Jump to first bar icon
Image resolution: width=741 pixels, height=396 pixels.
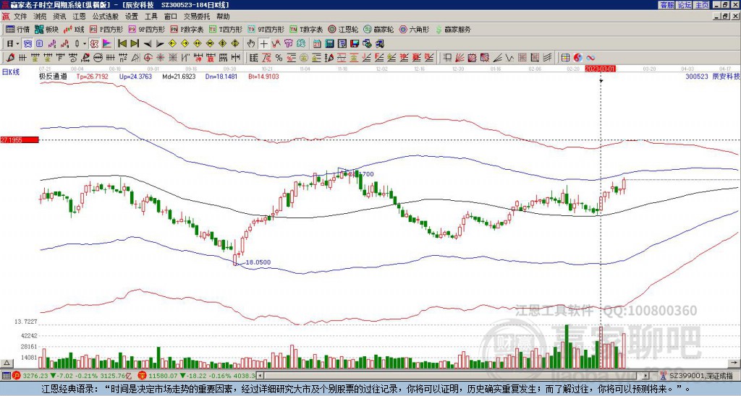click(x=122, y=44)
